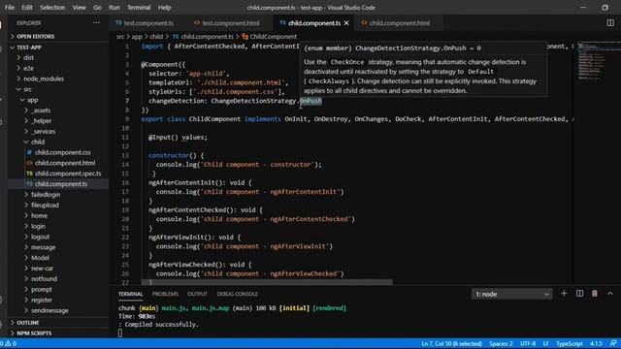Expand the register folder
This screenshot has width=621, height=349.
58,300
